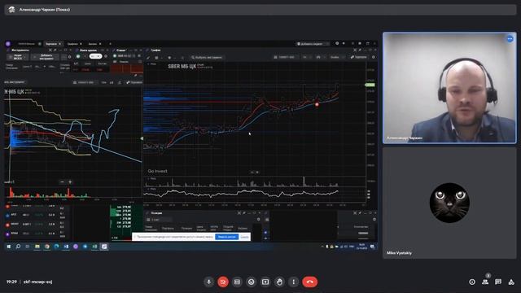Open the activities panel icon
521x293 pixels.
click(x=511, y=282)
